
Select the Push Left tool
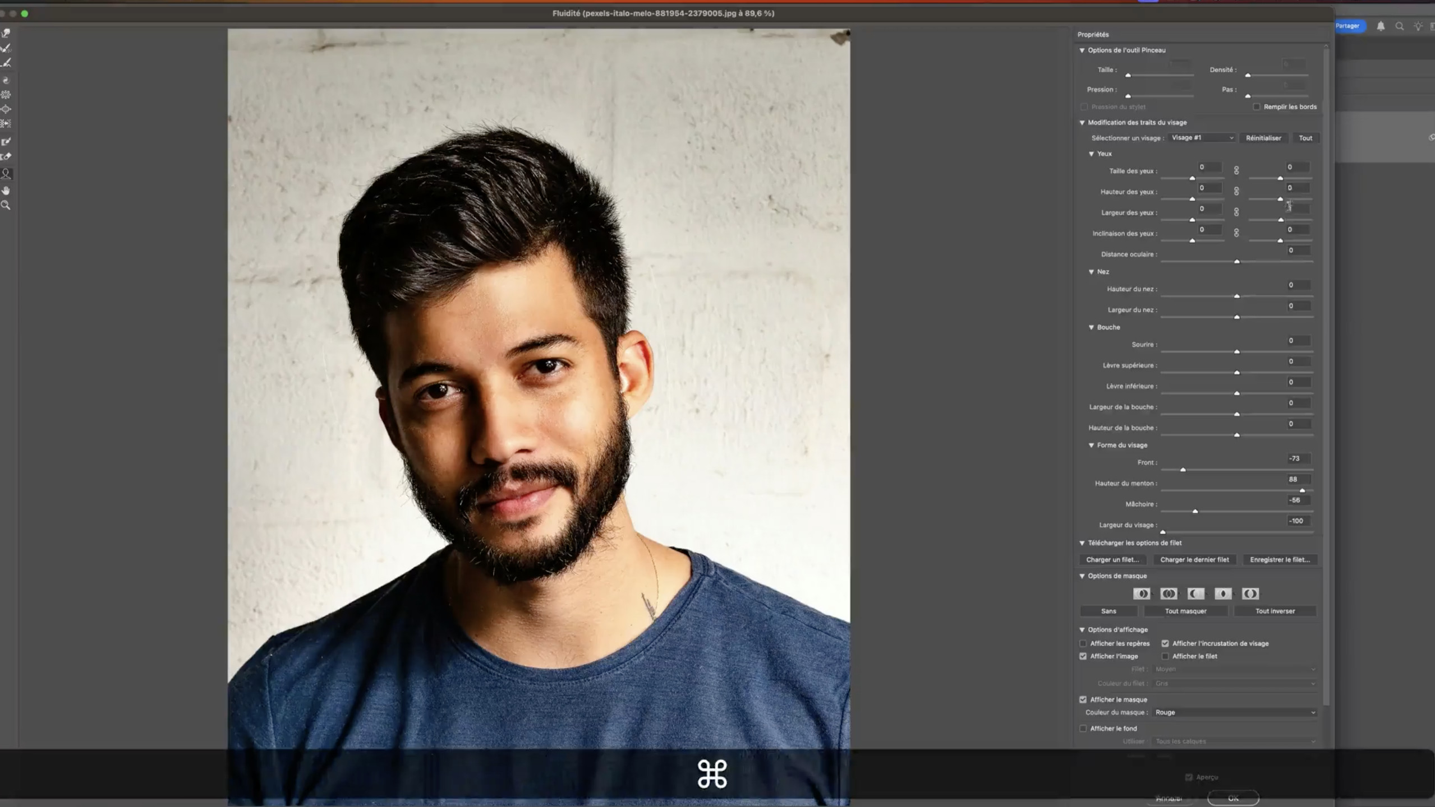tap(6, 123)
